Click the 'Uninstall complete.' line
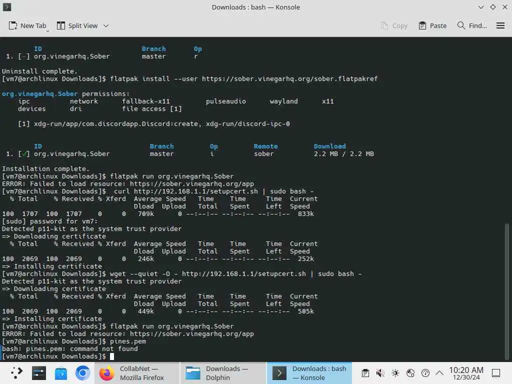This screenshot has width=512, height=384. [40, 71]
